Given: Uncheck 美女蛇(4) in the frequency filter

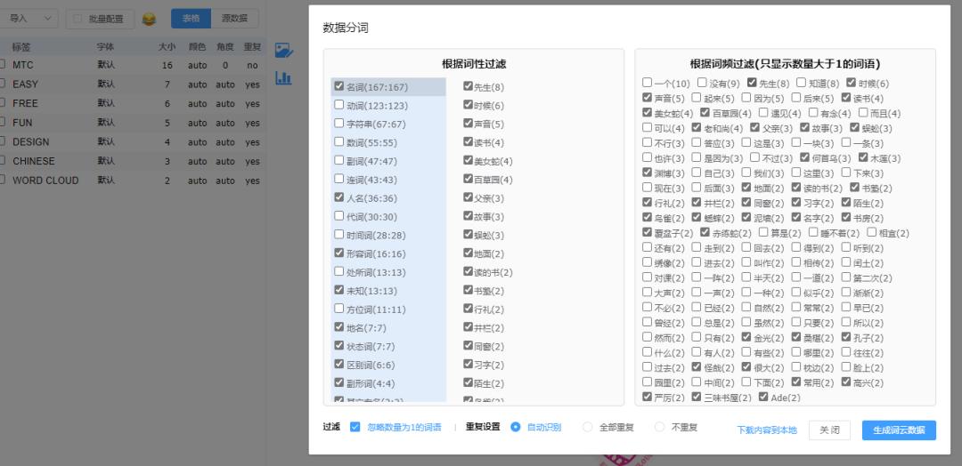Looking at the screenshot, I should click(x=648, y=112).
